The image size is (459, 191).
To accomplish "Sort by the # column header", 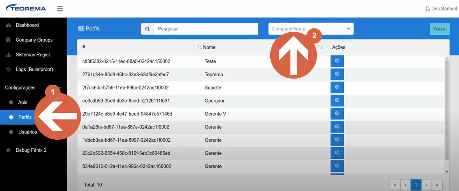I will 84,47.
